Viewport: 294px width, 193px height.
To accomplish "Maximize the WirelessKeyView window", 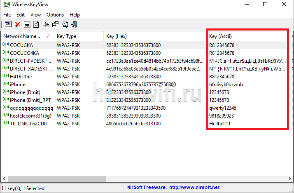I will 265,4.
